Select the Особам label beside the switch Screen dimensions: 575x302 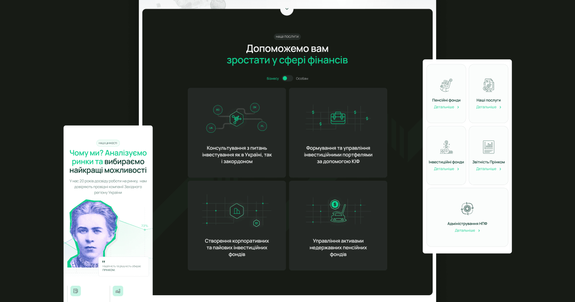point(302,78)
